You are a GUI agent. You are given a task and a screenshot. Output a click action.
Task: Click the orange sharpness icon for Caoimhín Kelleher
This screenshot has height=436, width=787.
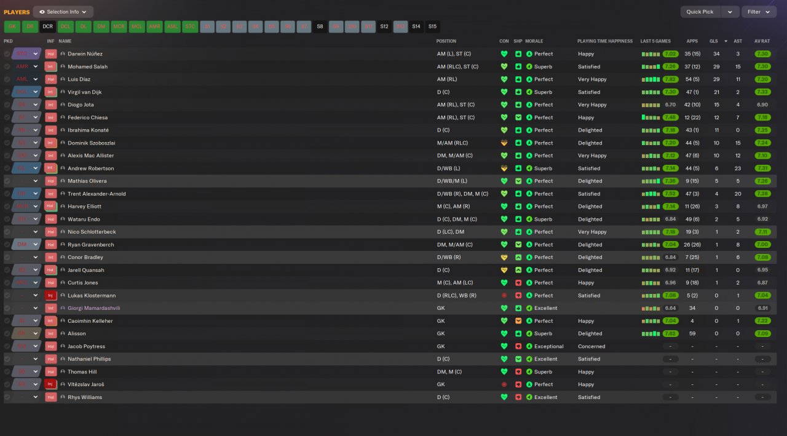[x=518, y=321]
